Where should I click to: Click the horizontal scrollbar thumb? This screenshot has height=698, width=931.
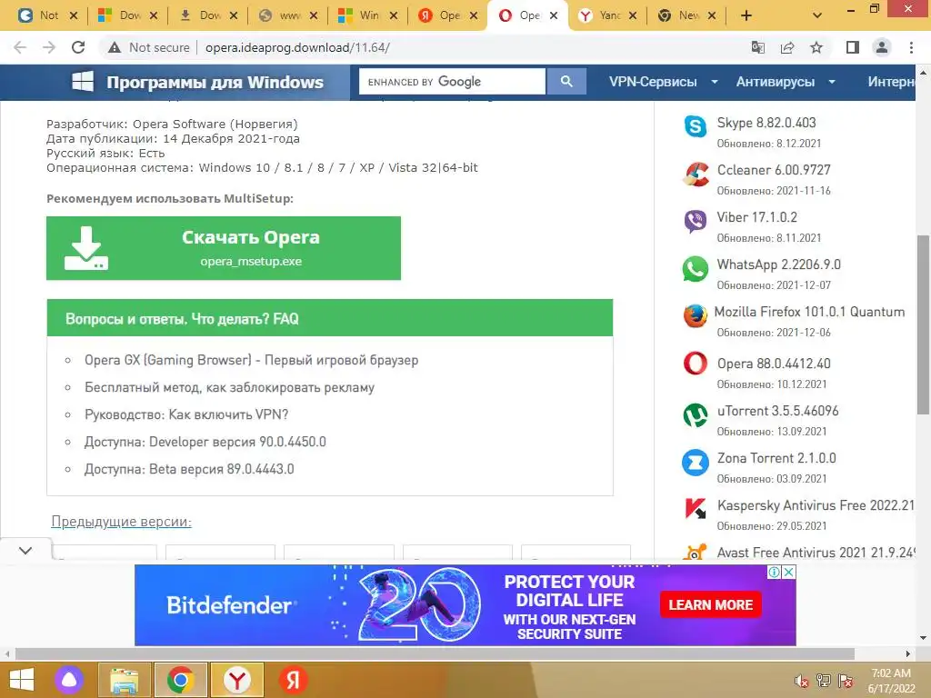[x=435, y=653]
